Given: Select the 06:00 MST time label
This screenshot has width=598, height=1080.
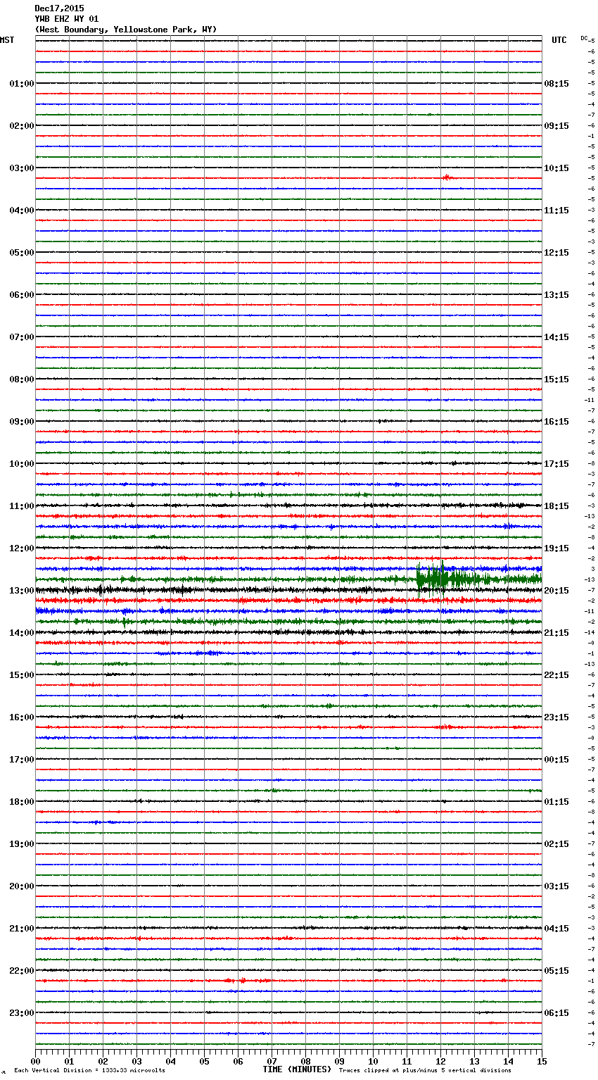Looking at the screenshot, I should pos(21,295).
